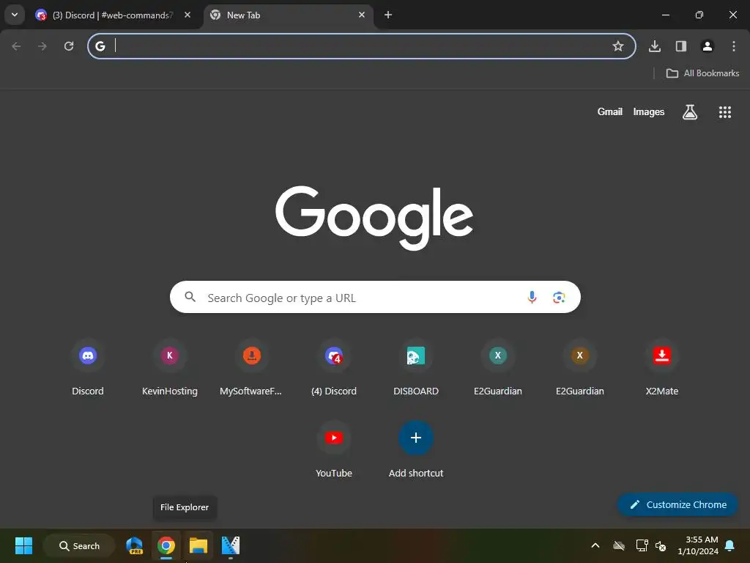Screen dimensions: 750x563
Task: Open Search Labs flask icon
Action: (x=690, y=112)
